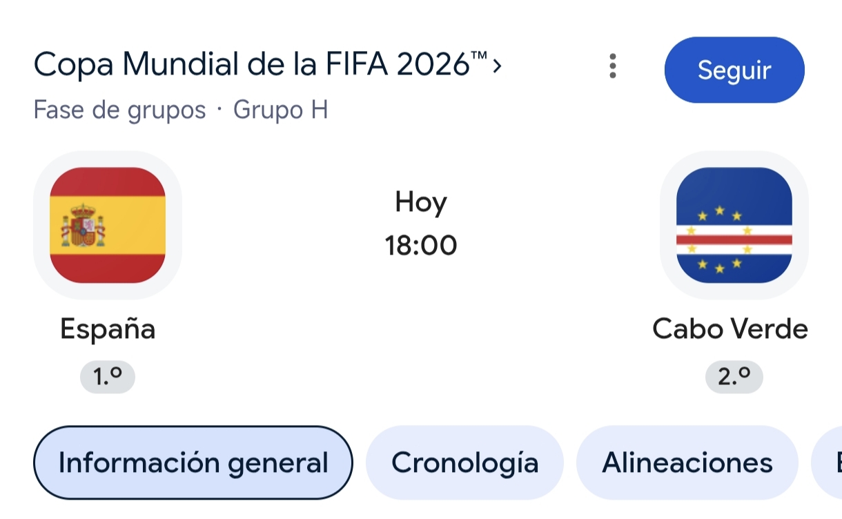Click the dot separator before Grupo H
This screenshot has width=842, height=519.
[x=220, y=110]
